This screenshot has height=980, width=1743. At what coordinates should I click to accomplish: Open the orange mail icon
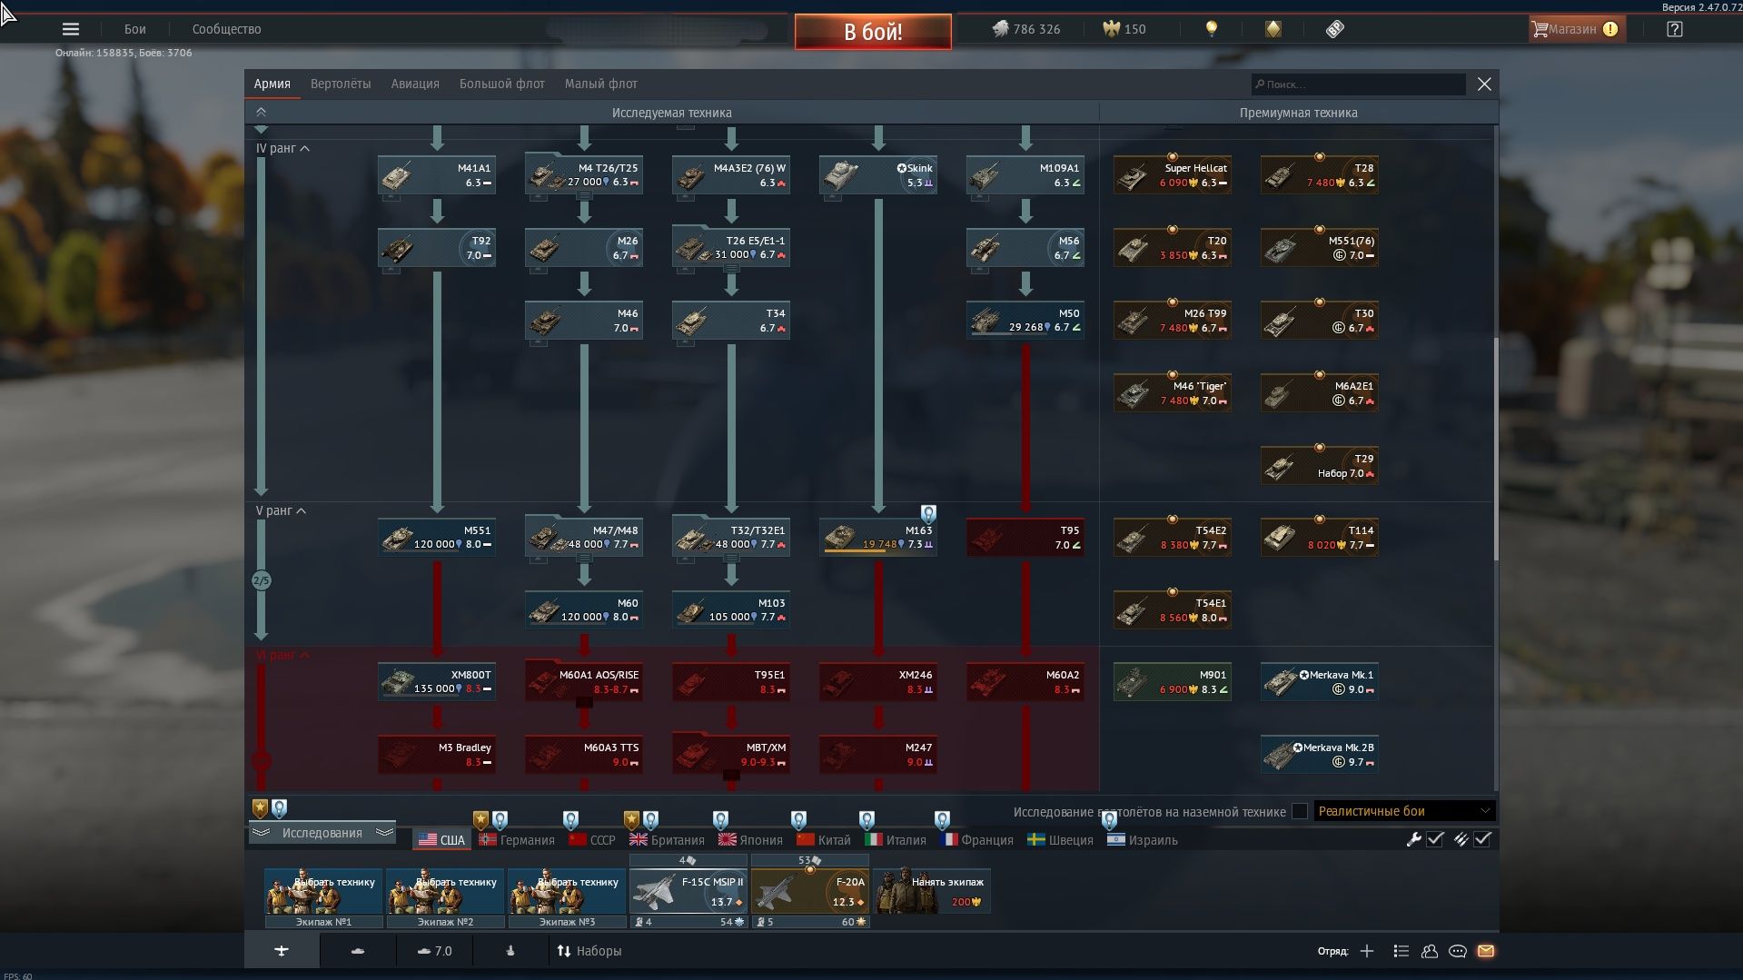[1486, 951]
